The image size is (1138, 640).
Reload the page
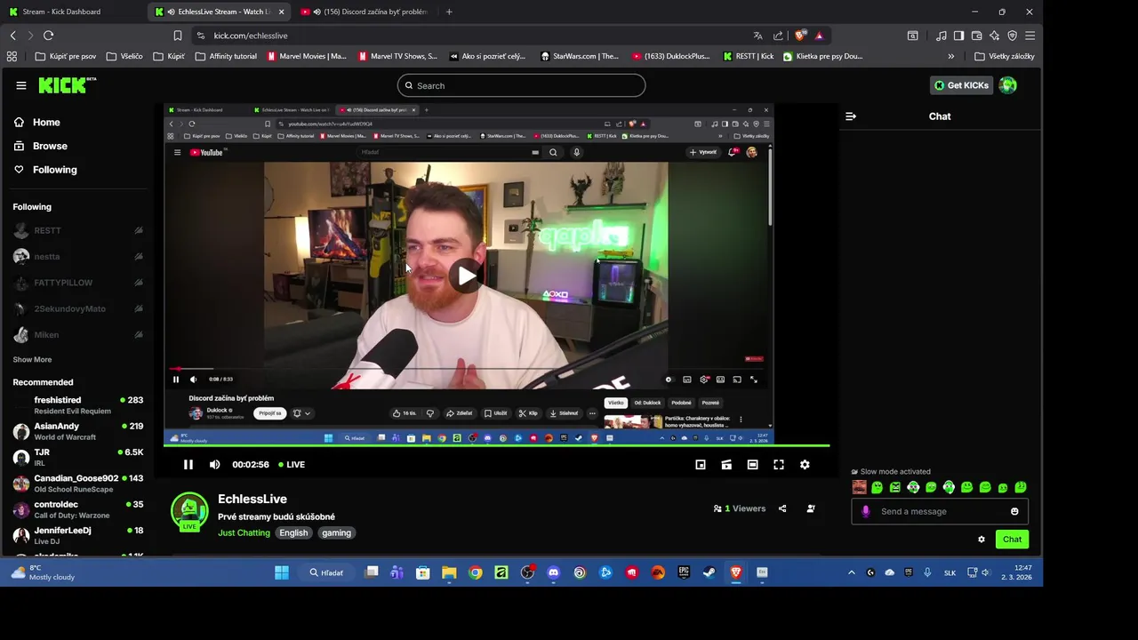[x=48, y=36]
